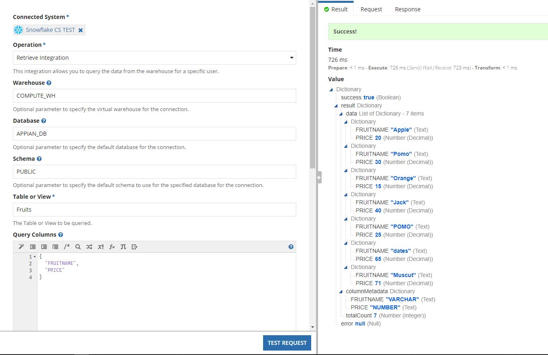Click the x! toolbar icon

click(101, 247)
